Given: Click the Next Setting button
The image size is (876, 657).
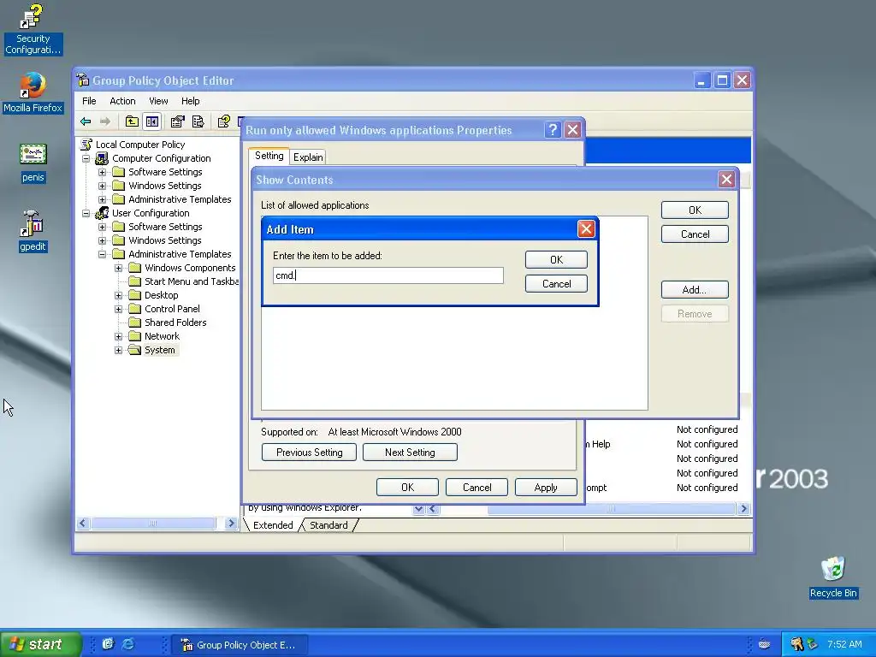Looking at the screenshot, I should pos(410,452).
